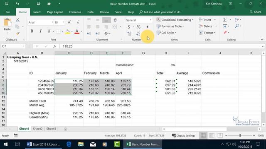Click the Orientation text angle icon
This screenshot has width=266, height=149.
[106, 34]
